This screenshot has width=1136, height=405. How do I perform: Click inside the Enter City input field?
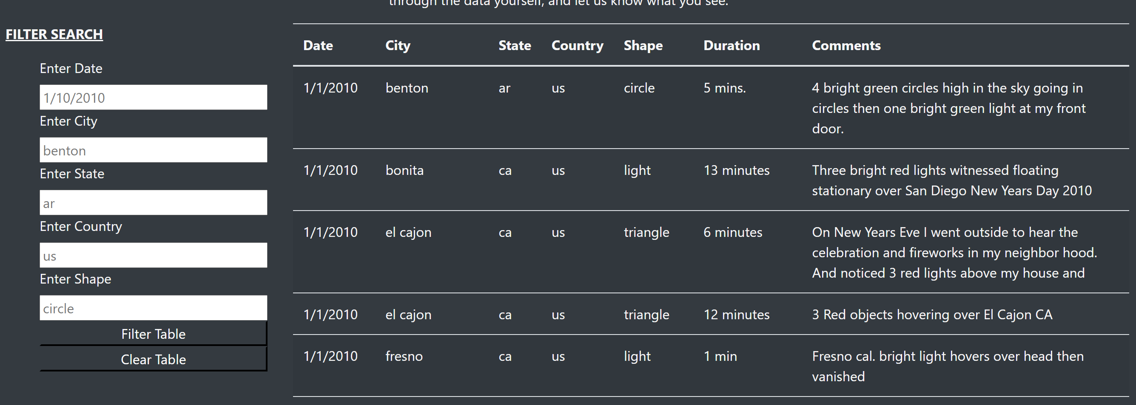click(153, 150)
